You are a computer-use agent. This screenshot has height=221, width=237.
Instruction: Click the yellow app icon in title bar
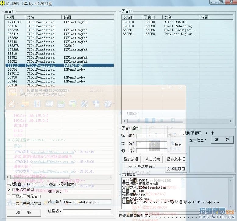pos(3,3)
